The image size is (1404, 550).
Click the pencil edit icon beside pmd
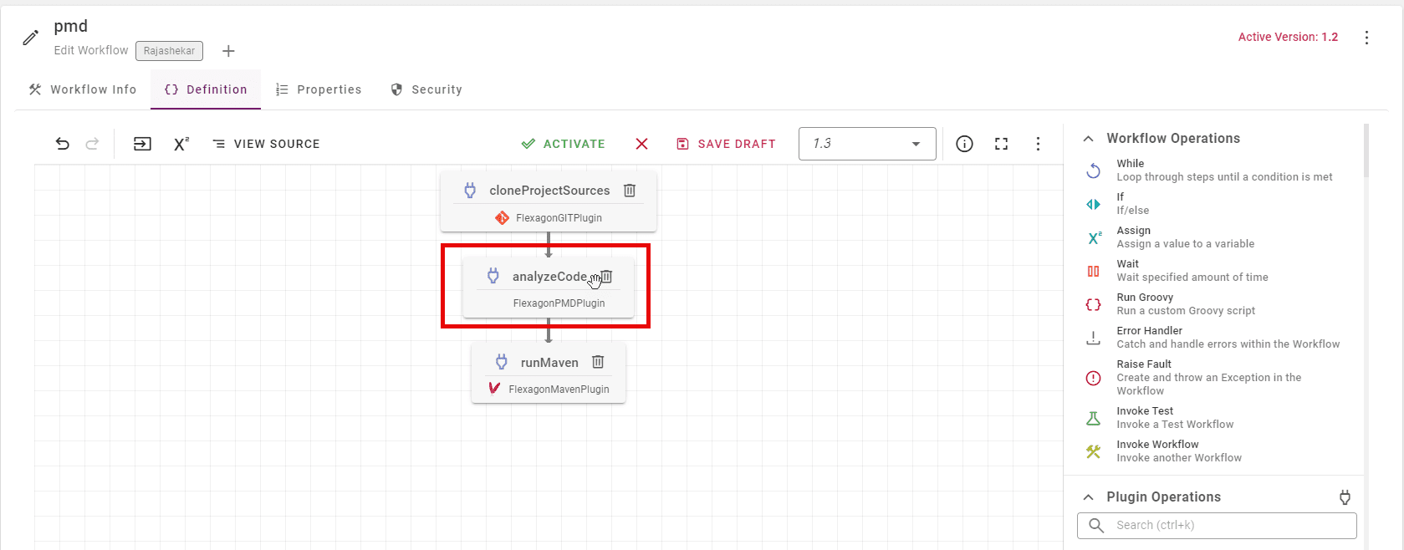coord(30,38)
